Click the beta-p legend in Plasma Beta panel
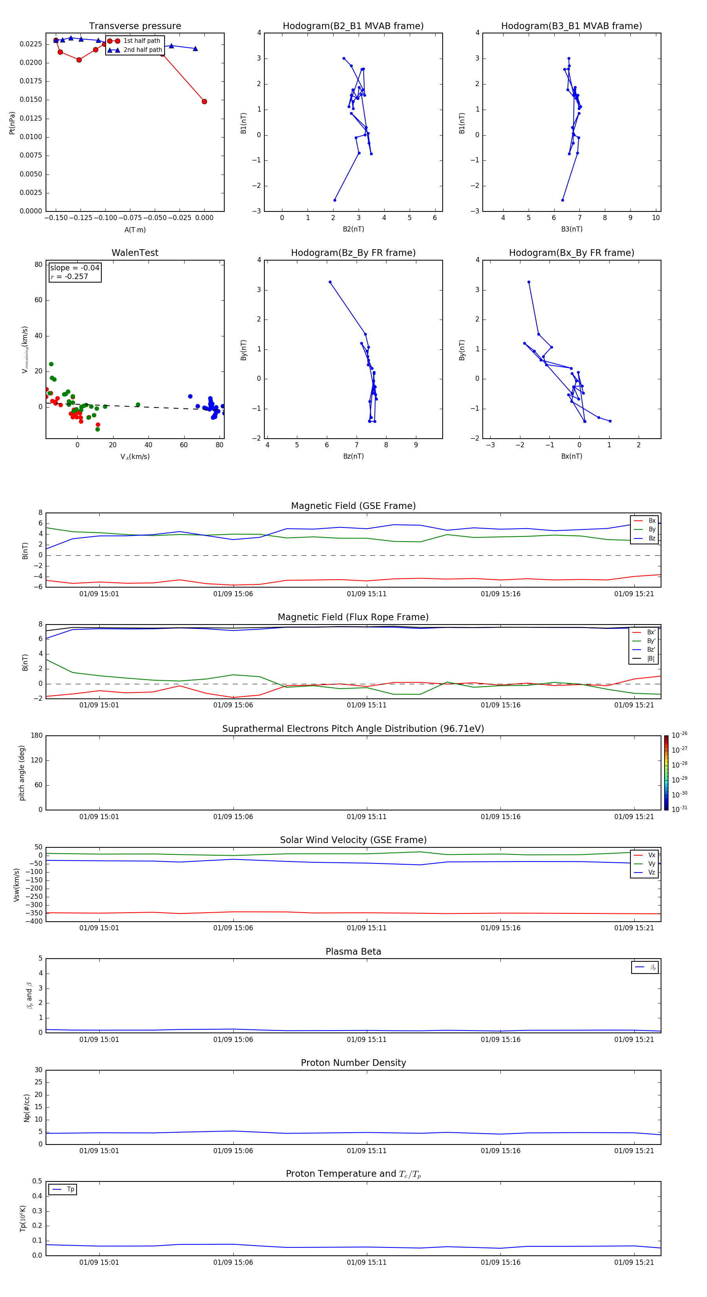This screenshot has height=1297, width=707. pyautogui.click(x=645, y=967)
